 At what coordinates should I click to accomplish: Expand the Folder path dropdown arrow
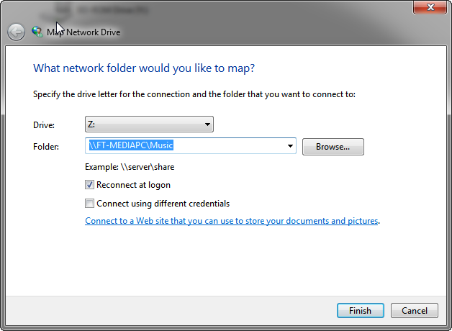point(290,146)
